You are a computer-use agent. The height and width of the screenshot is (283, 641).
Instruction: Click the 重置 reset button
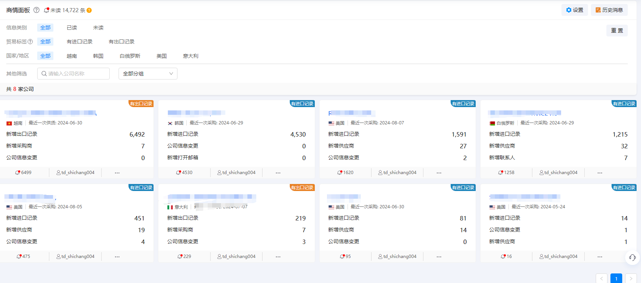point(617,31)
